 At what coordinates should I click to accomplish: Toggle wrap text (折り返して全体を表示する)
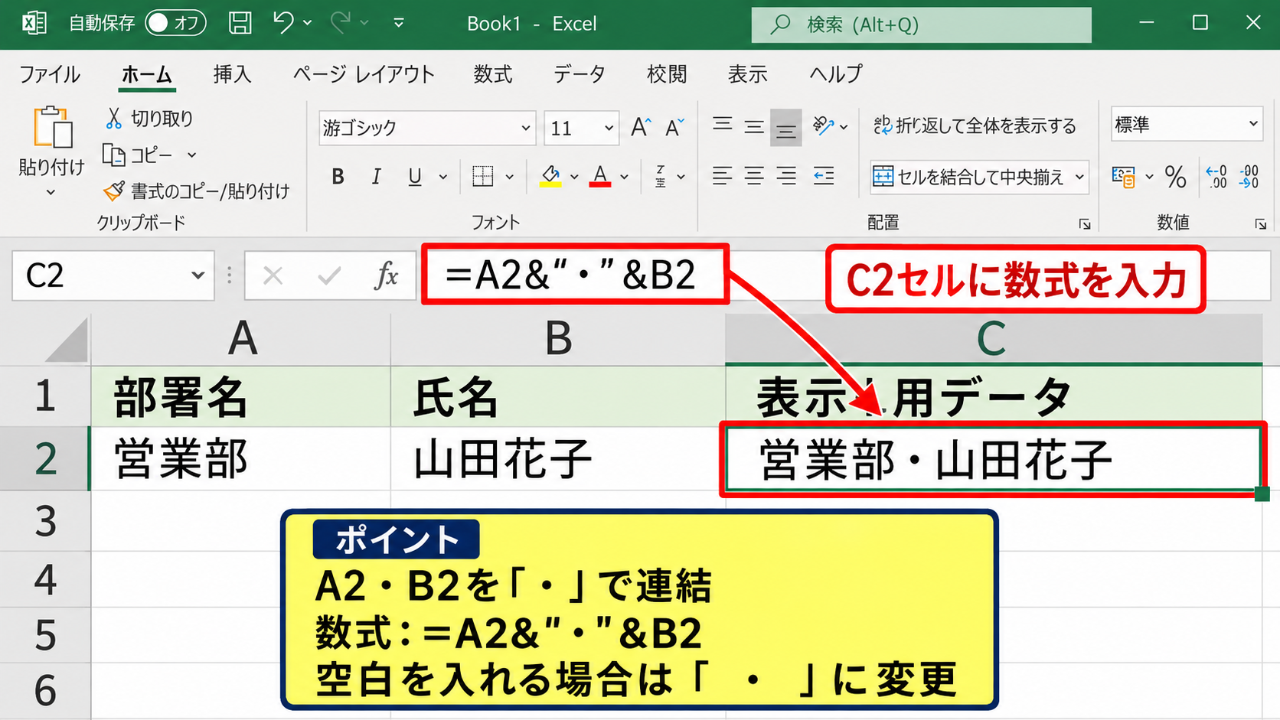click(975, 125)
